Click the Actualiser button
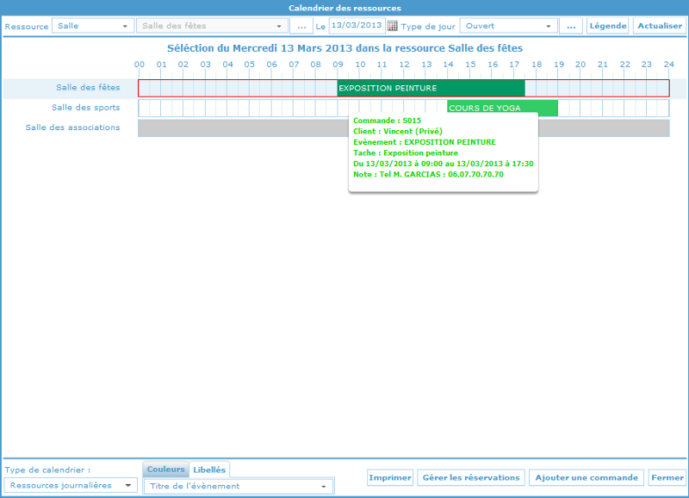Image resolution: width=689 pixels, height=498 pixels. pos(660,26)
